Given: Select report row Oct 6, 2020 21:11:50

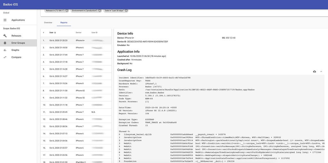Looking at the screenshot, I should click(76, 90).
